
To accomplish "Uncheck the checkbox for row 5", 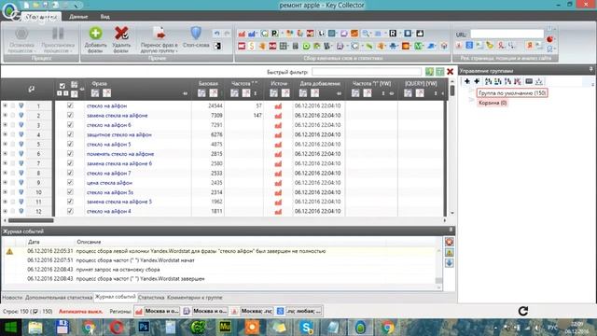I will pos(70,144).
